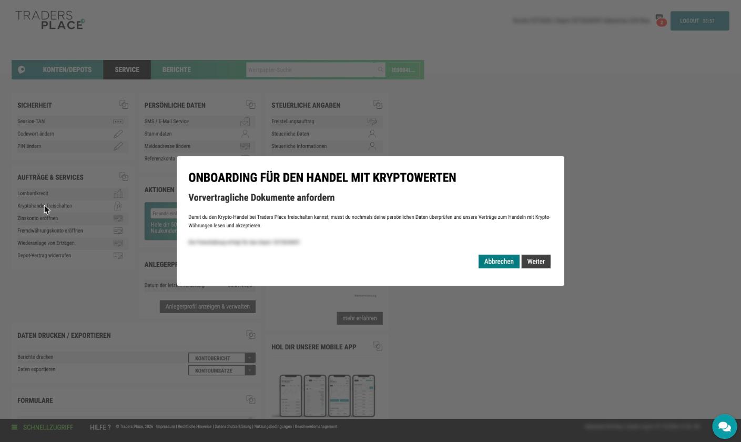Screen dimensions: 741x442
Task: Click the Daten drucken / Exportieren header icon
Action: [250, 335]
